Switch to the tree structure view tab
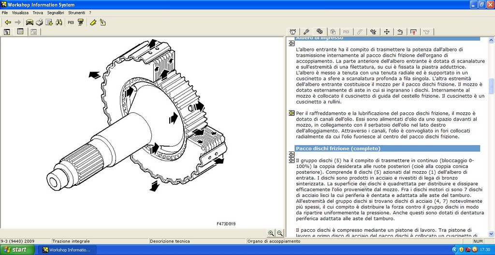Image resolution: width=495 pixels, height=255 pixels. pyautogui.click(x=7, y=31)
